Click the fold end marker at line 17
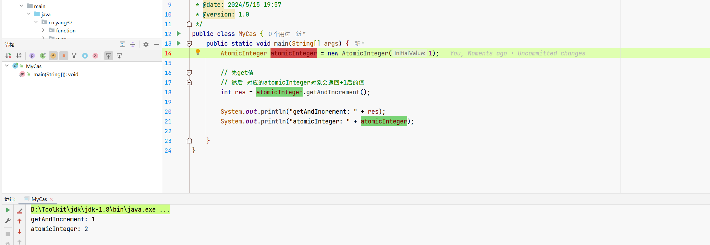Screen dimensions: 710x245 coord(189,82)
